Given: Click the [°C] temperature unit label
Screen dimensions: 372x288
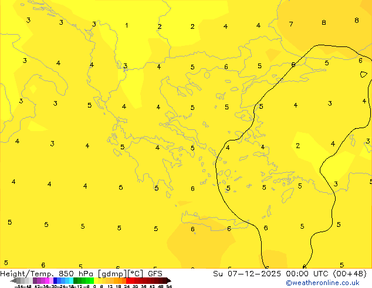Looking at the screenshot, I should (x=136, y=274).
